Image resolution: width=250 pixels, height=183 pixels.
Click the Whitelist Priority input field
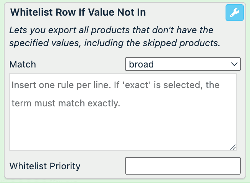click(x=183, y=166)
